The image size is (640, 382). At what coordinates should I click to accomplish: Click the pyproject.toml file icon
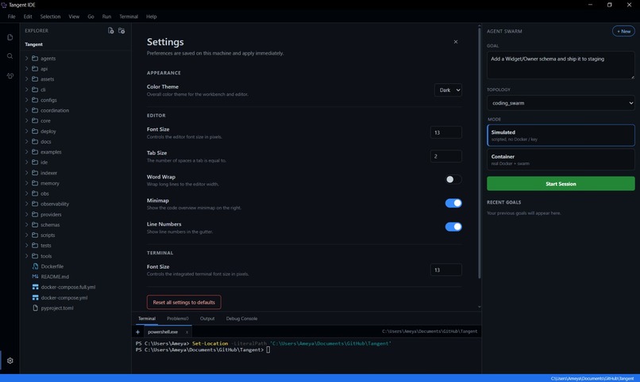(x=35, y=308)
